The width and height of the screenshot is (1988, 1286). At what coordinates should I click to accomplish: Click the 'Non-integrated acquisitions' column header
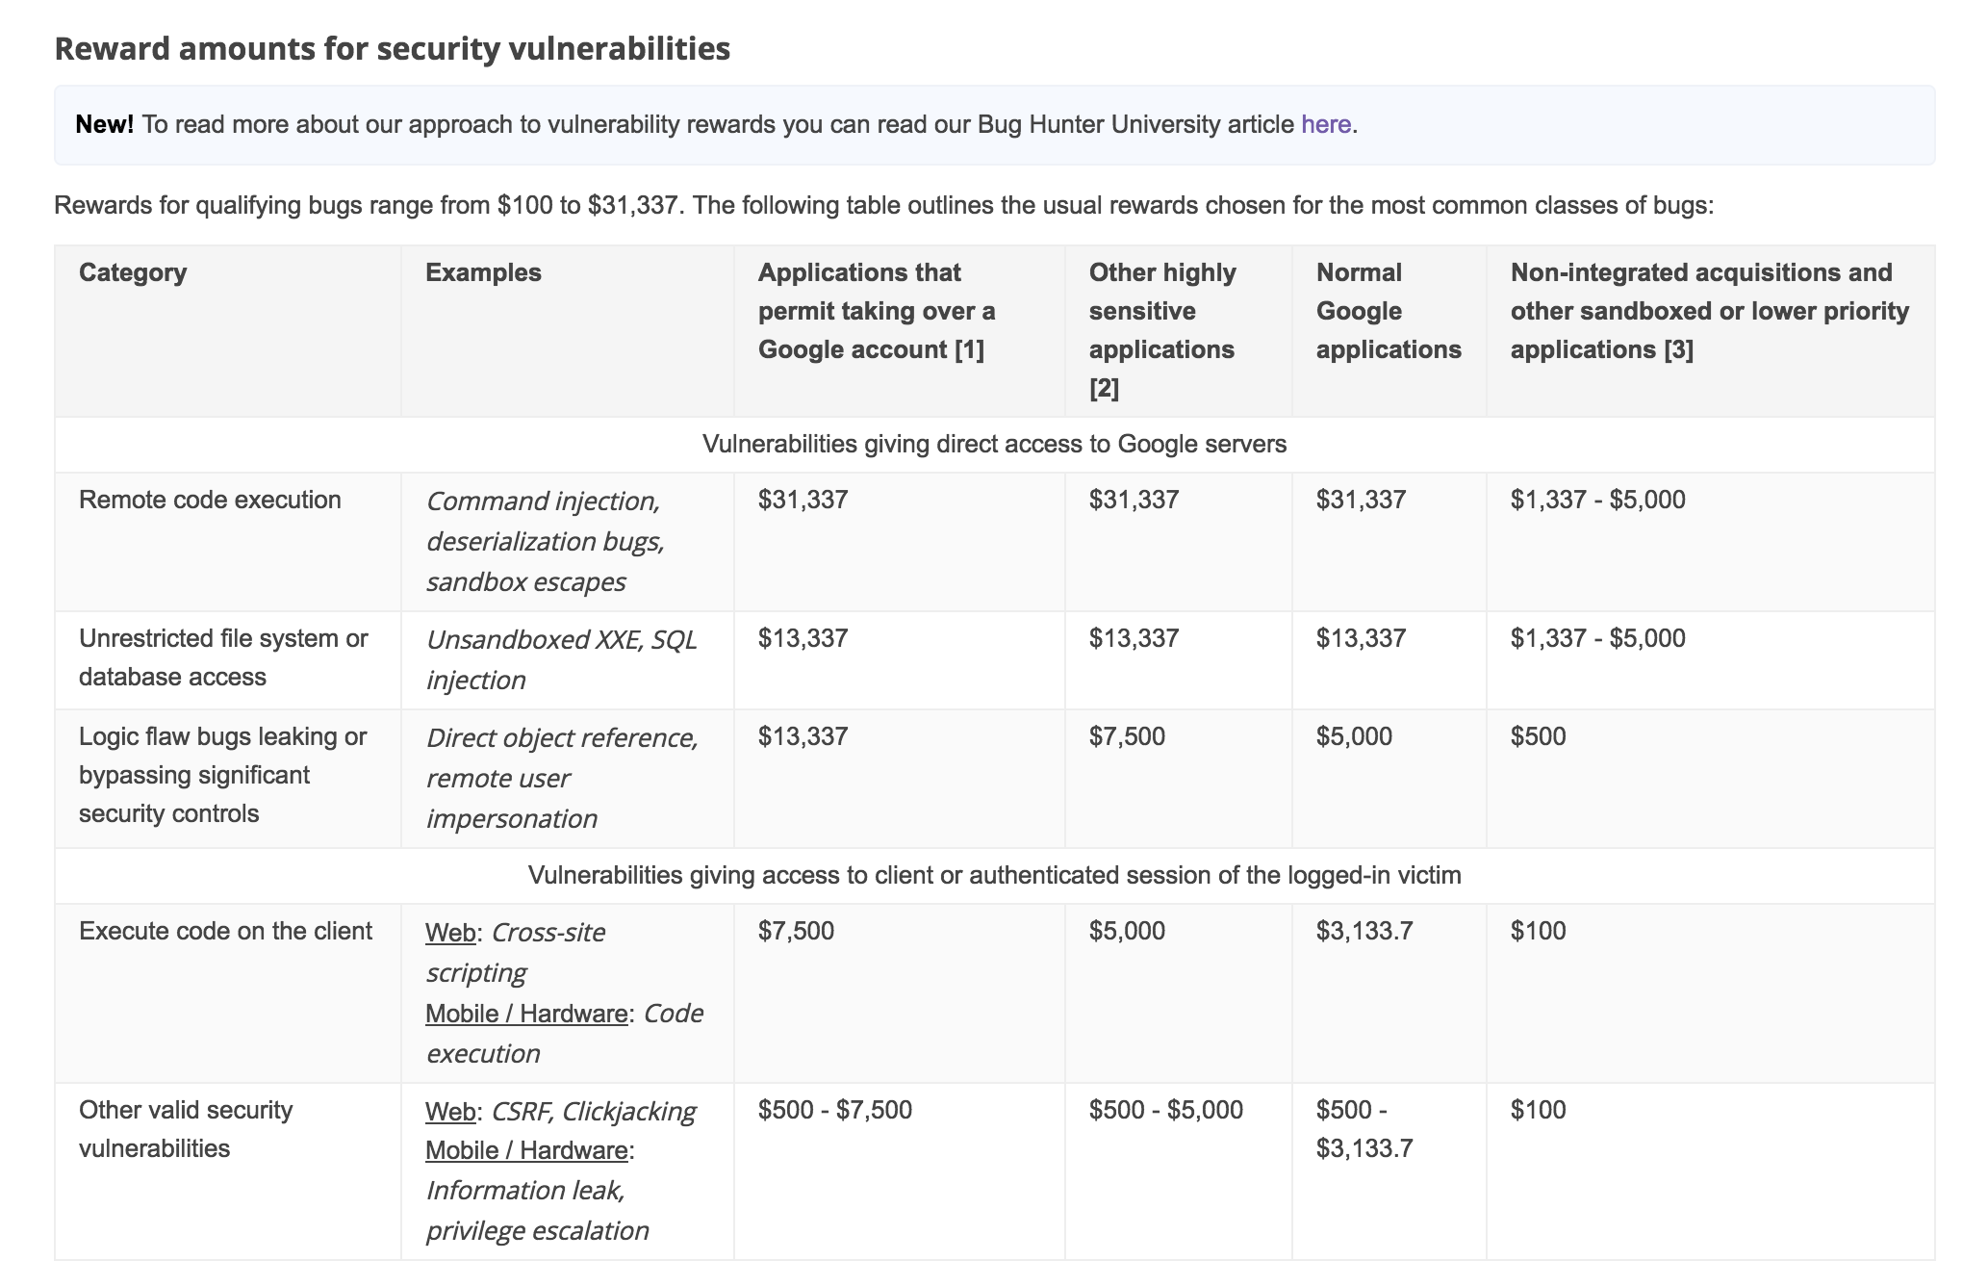point(1709,311)
